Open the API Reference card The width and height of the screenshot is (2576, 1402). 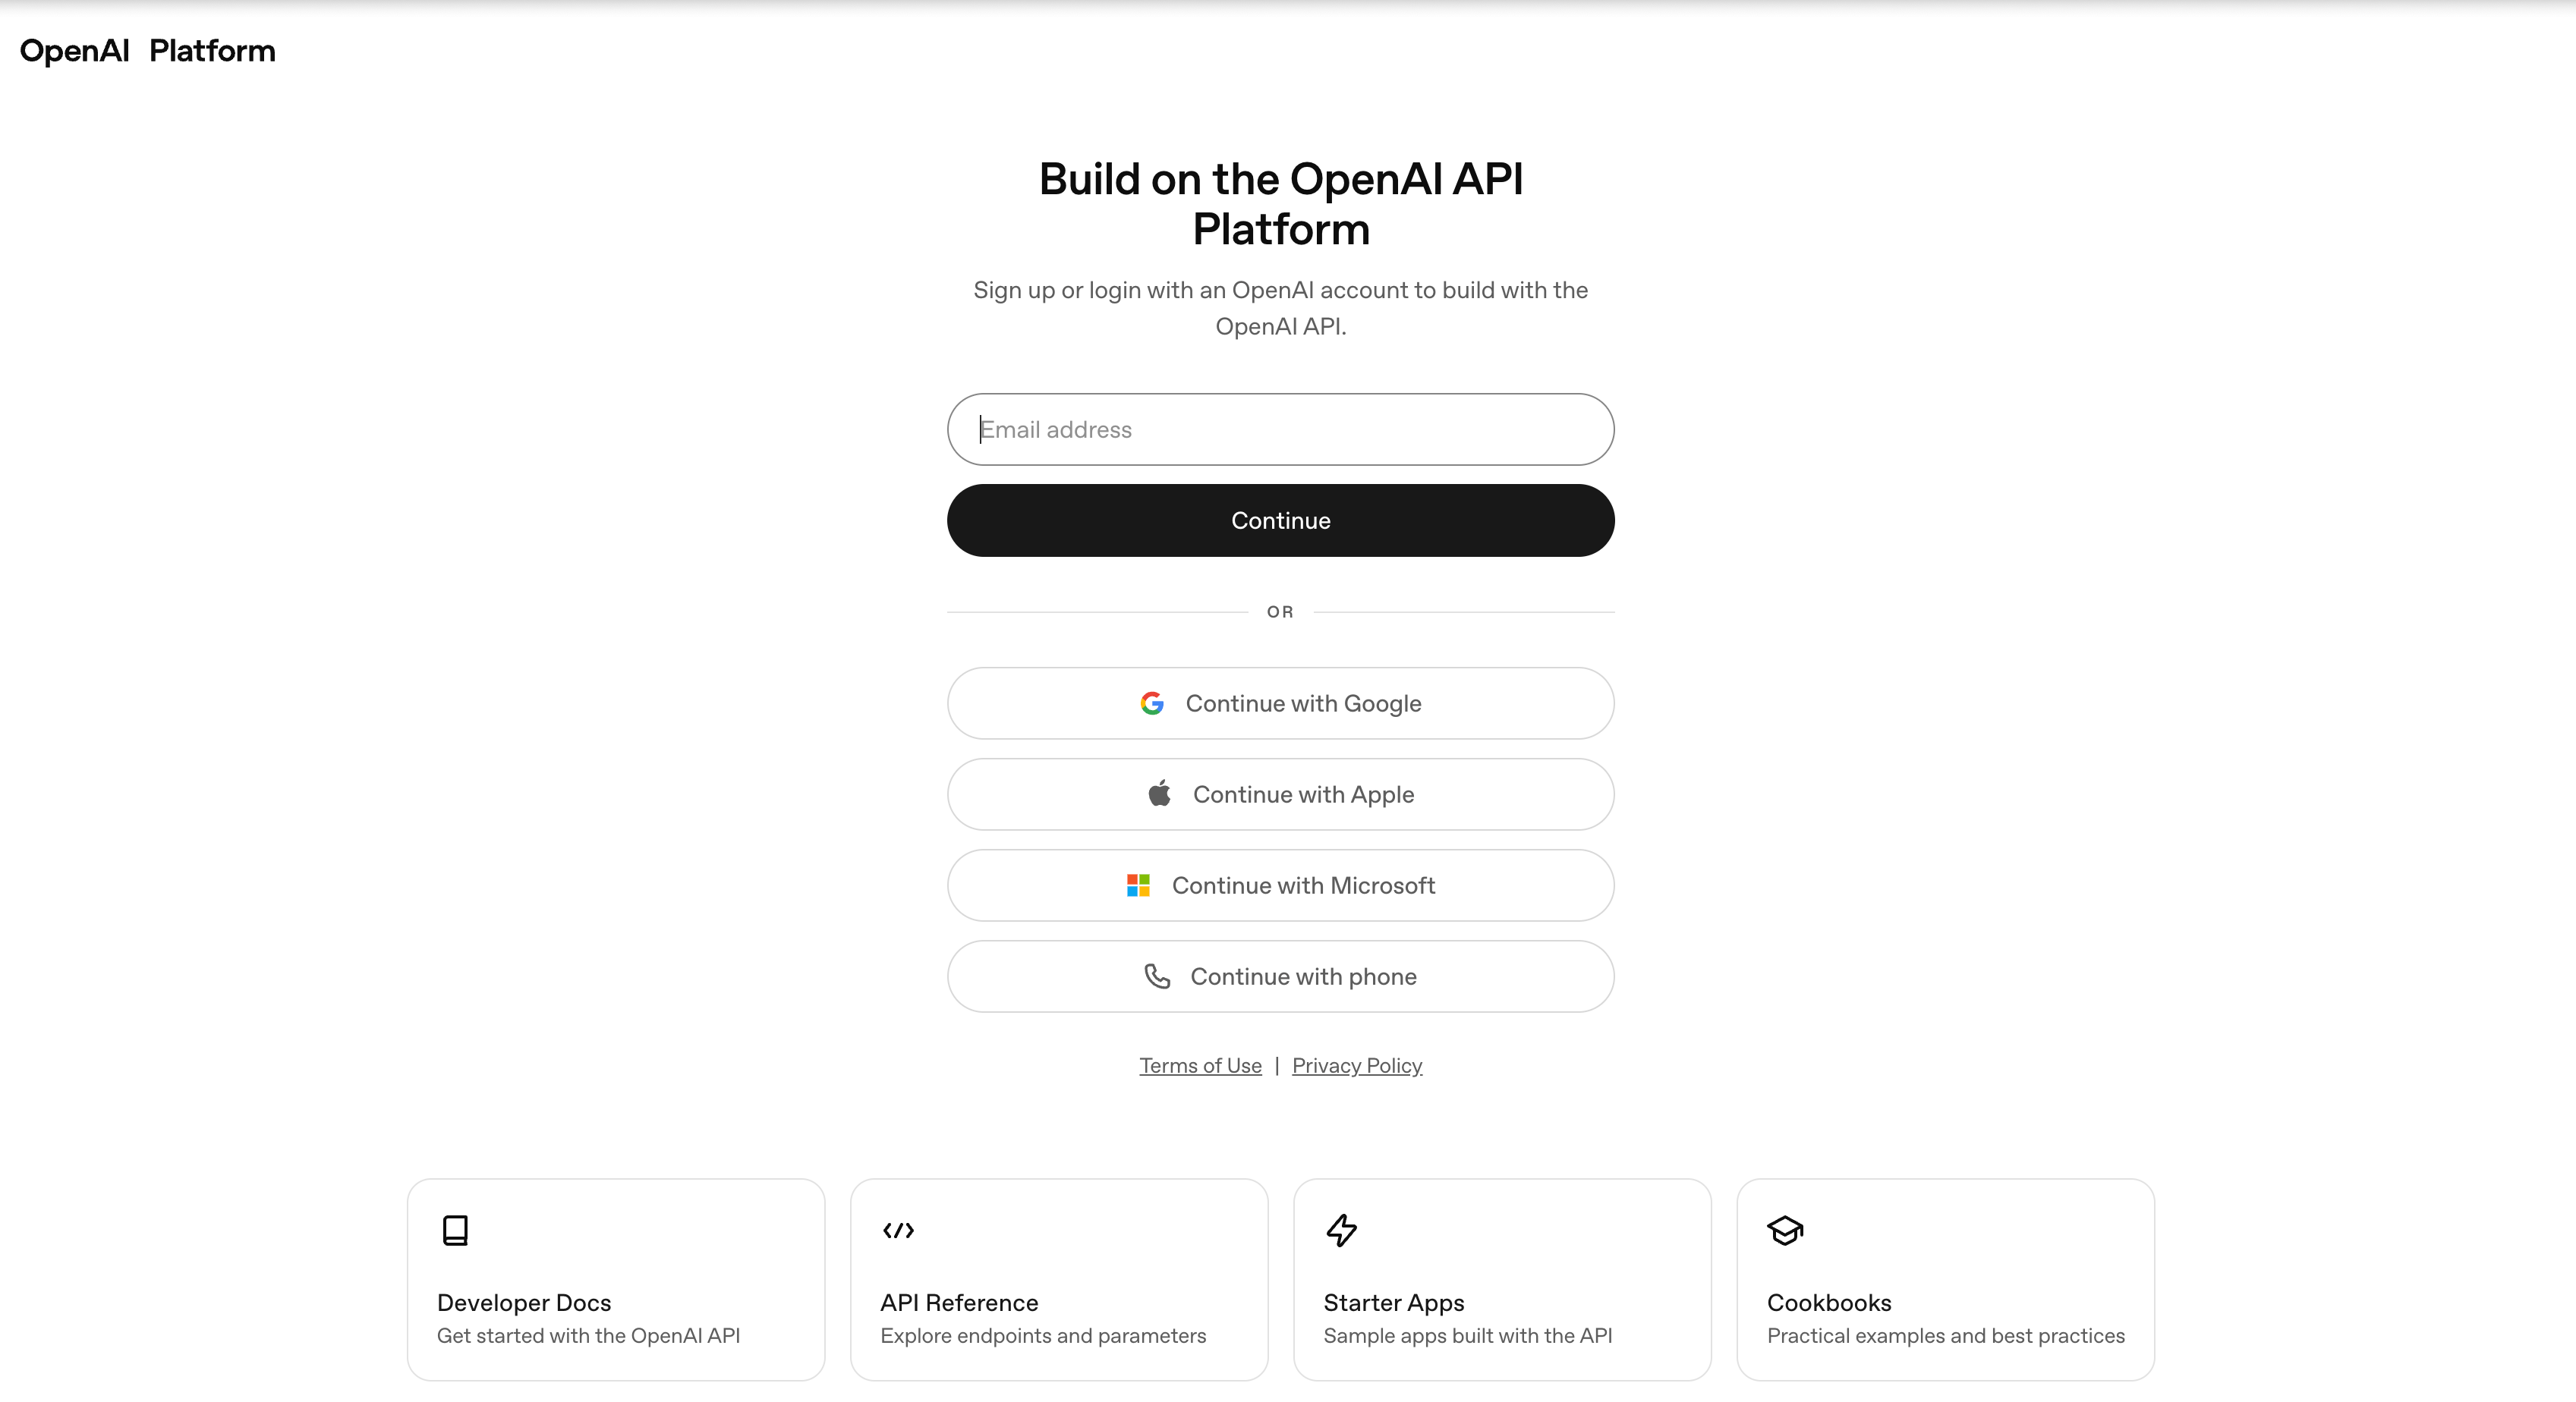1058,1280
